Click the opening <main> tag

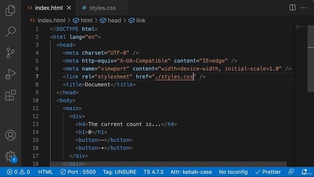pyautogui.click(x=72, y=108)
